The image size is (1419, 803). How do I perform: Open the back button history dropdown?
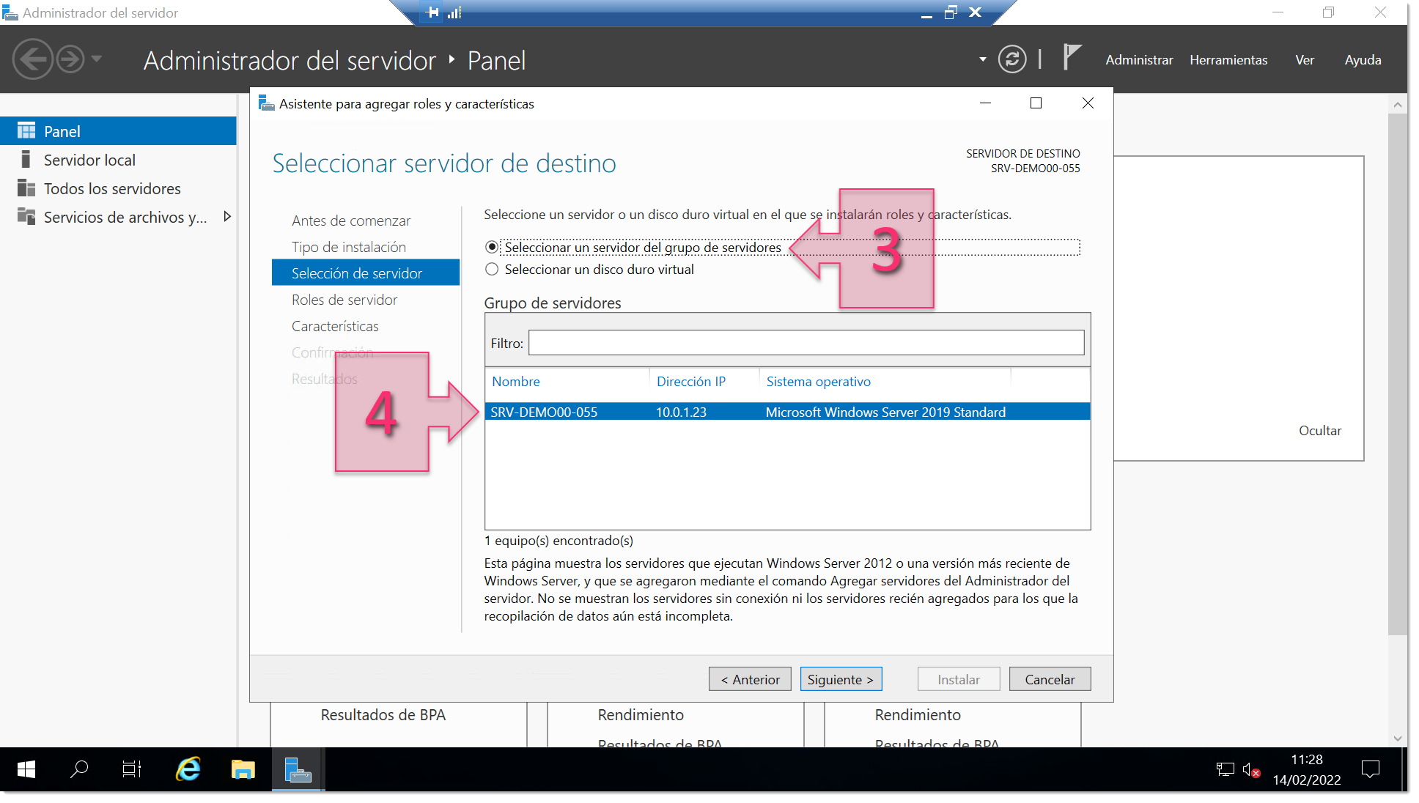tap(96, 59)
